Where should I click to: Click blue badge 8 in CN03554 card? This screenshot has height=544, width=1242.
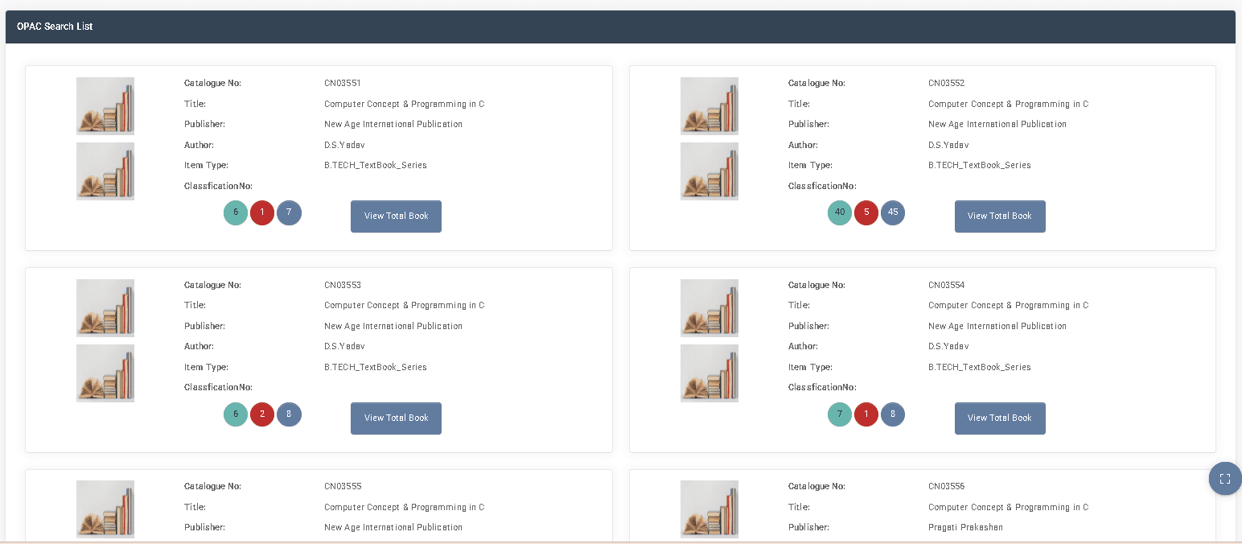[893, 414]
